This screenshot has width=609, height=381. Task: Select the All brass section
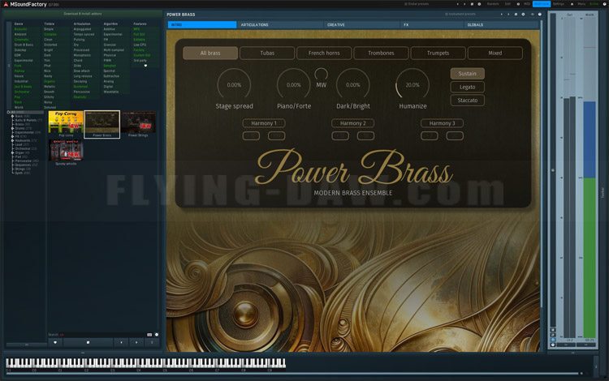210,54
